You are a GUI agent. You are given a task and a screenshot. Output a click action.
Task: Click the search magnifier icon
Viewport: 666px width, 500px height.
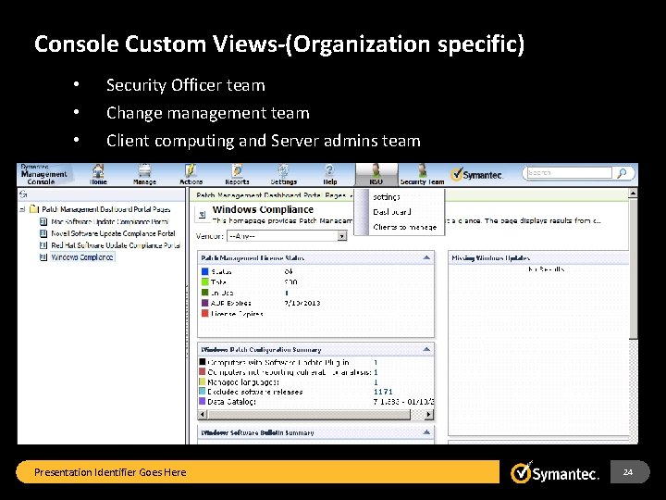point(623,173)
